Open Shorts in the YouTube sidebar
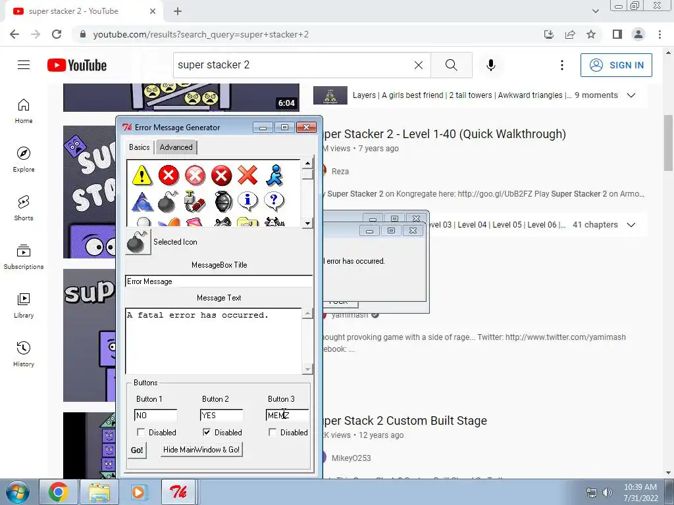 pyautogui.click(x=24, y=208)
